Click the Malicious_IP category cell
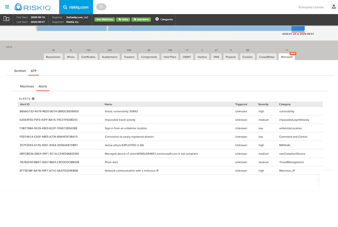Screen dimensions: 338x227 coord(287,171)
